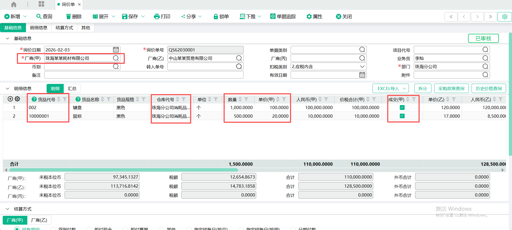
Task: Click the 打印 printer icon
Action: point(157,17)
